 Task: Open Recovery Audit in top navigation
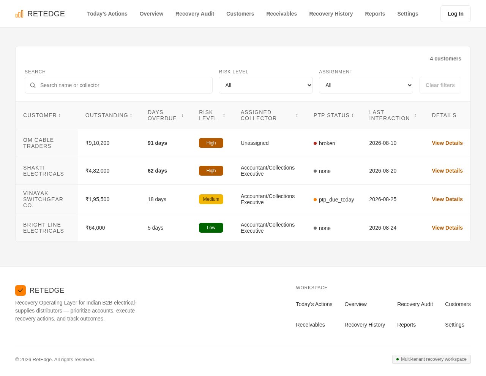(195, 14)
